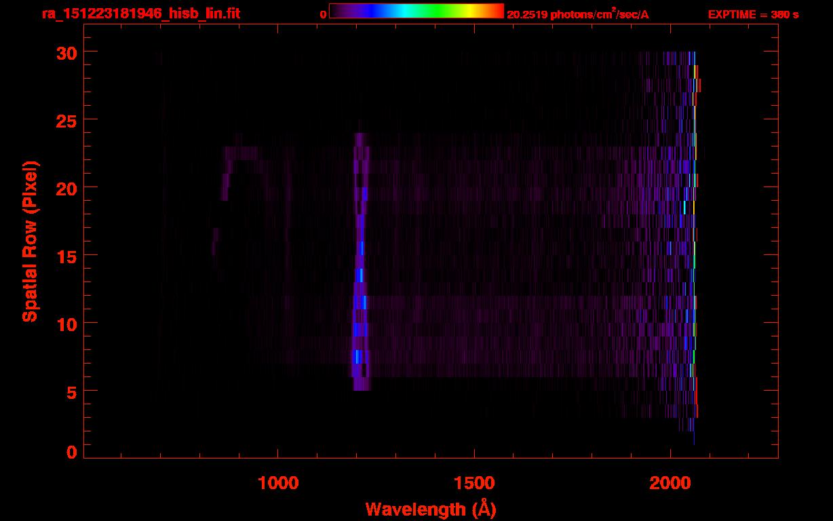Click the x-axis tick label 1000
The height and width of the screenshot is (521, 833).
(278, 483)
